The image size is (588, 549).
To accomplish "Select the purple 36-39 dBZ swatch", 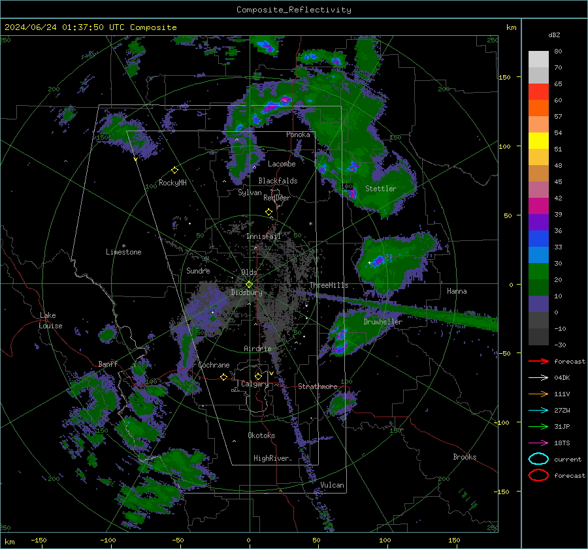I will 538,223.
